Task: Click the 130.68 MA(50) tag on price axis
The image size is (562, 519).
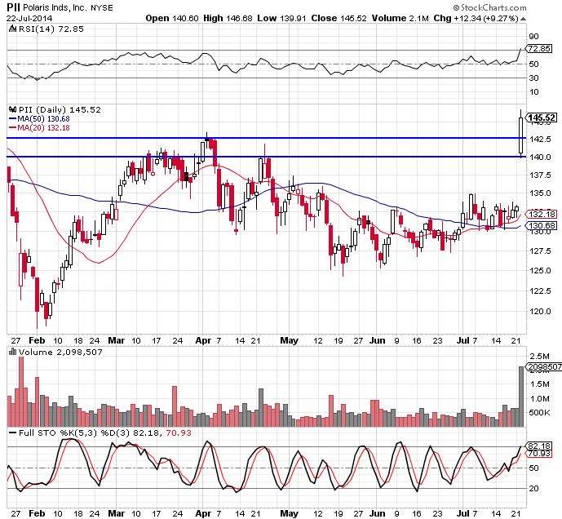Action: click(542, 225)
